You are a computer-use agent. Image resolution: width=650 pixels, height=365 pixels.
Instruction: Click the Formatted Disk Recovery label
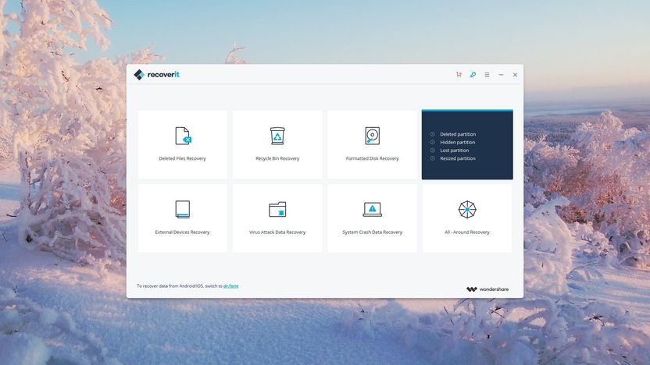click(x=372, y=158)
